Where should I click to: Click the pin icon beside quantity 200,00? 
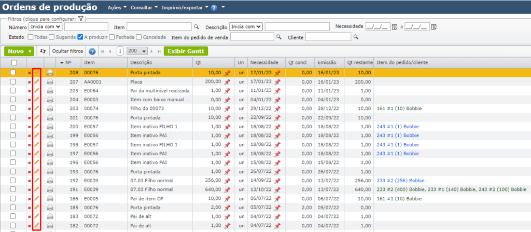click(x=227, y=82)
